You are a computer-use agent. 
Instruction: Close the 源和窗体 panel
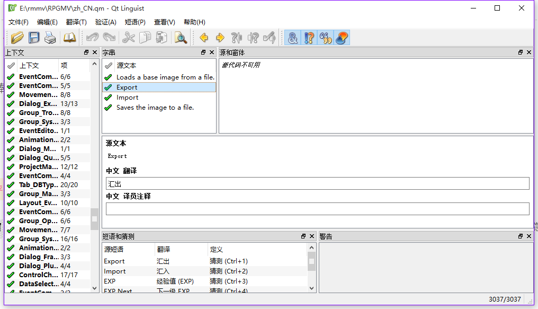pyautogui.click(x=529, y=52)
